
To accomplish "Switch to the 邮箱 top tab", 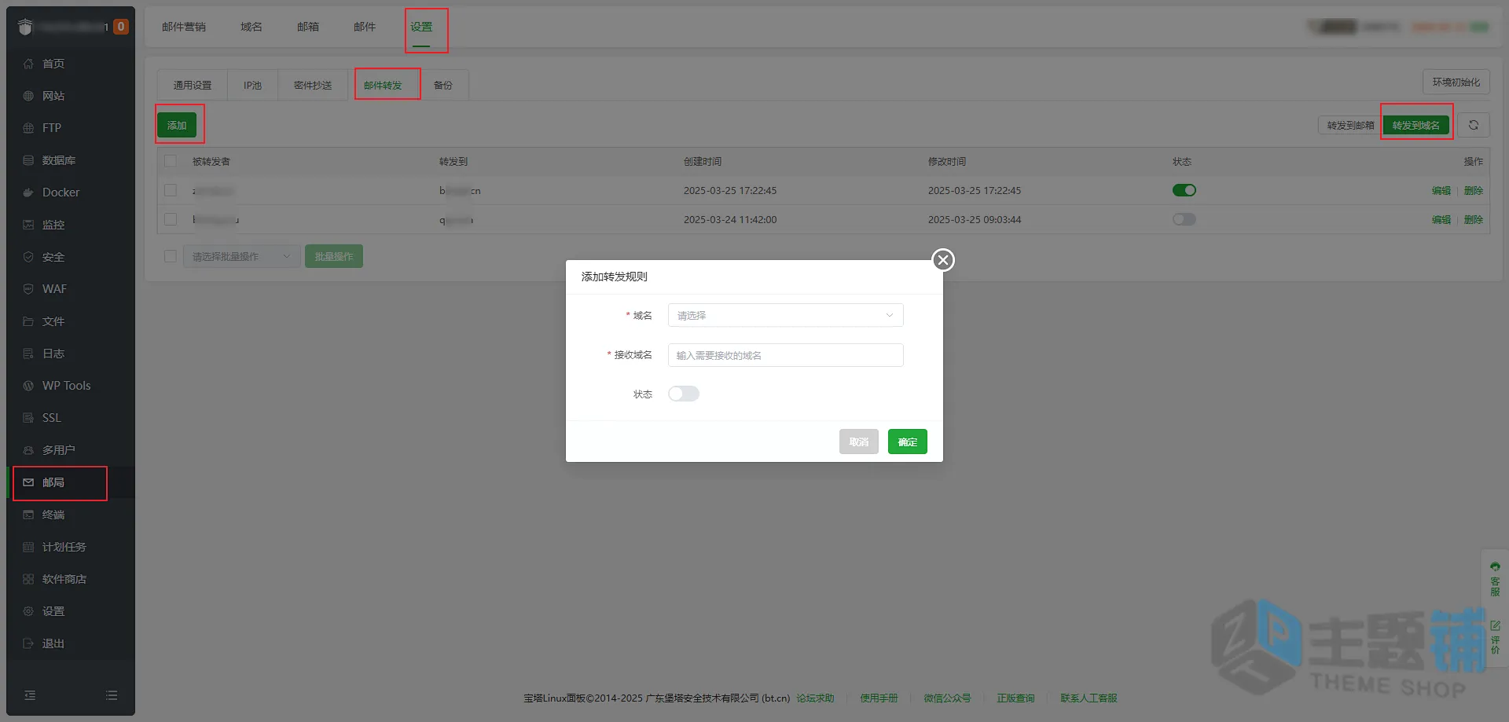I will 308,27.
